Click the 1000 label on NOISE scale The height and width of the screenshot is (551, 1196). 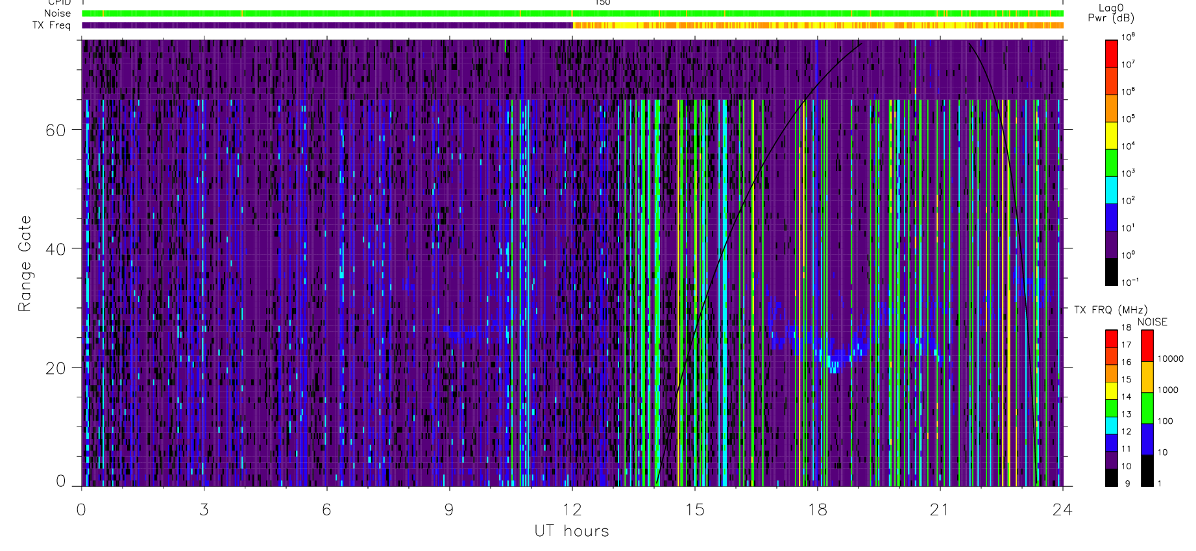[x=1167, y=390]
